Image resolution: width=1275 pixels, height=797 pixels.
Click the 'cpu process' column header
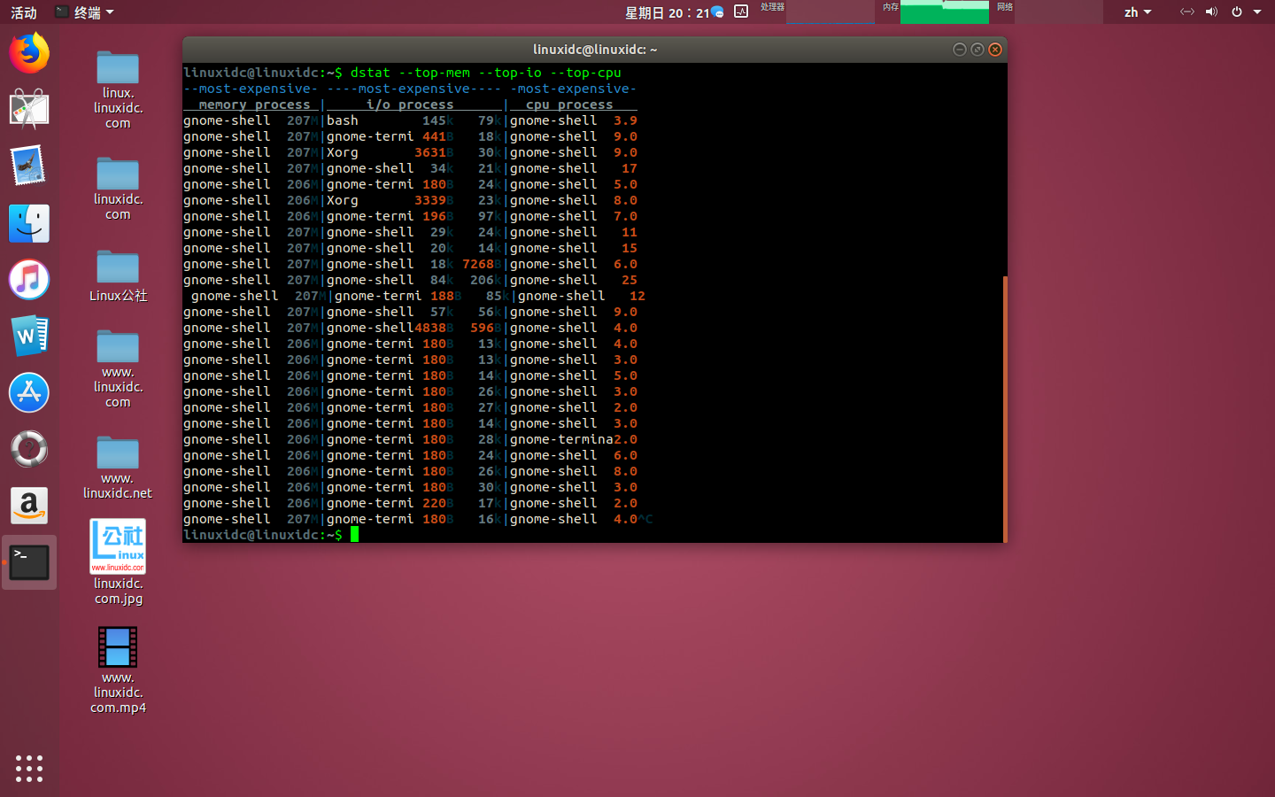pyautogui.click(x=569, y=104)
